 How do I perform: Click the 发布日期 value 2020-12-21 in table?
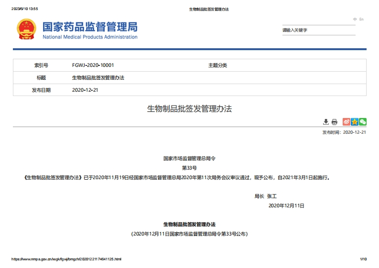tap(85, 90)
